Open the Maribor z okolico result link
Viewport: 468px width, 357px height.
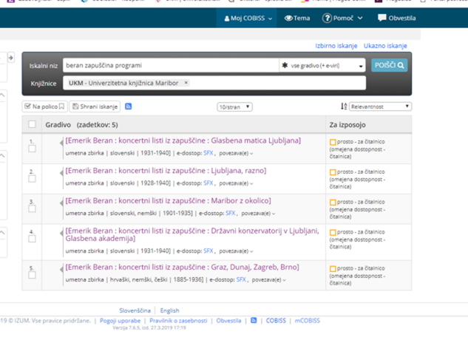pos(168,200)
